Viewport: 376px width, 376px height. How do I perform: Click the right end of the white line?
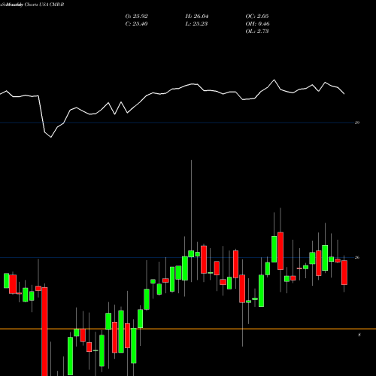[344, 94]
